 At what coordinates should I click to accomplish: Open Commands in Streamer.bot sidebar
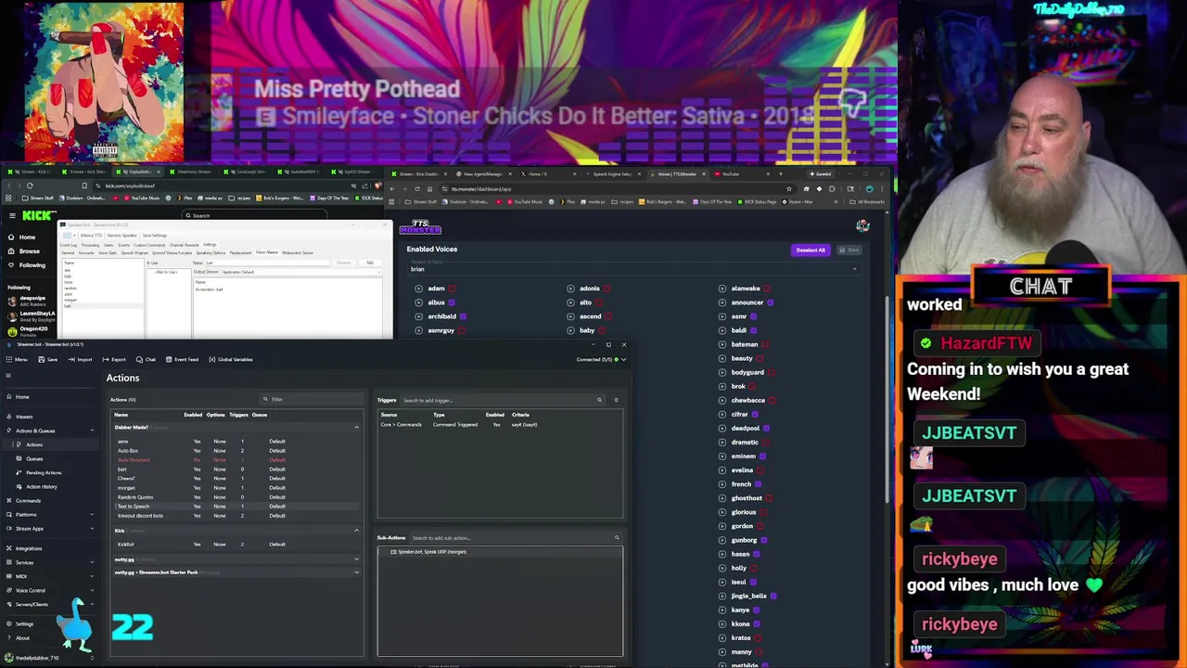point(28,501)
